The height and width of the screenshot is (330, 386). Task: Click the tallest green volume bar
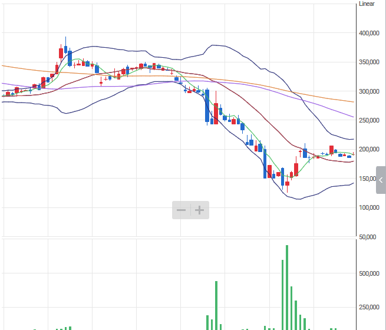(287, 288)
